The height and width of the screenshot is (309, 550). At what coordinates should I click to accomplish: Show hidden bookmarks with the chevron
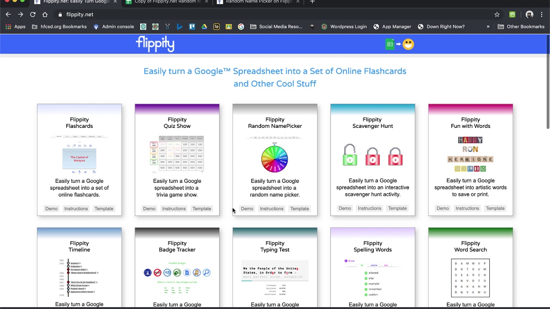(488, 27)
